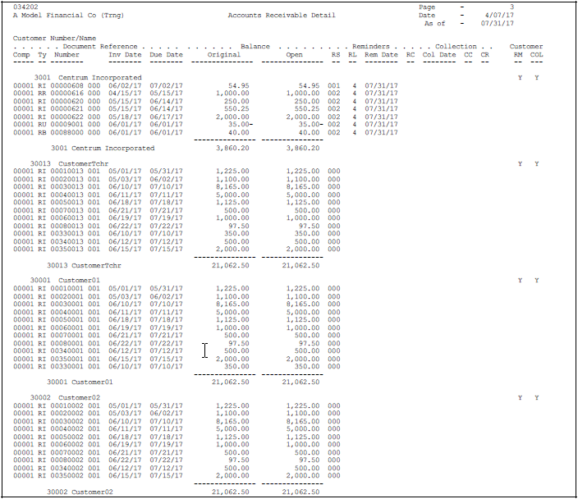This screenshot has width=578, height=499.
Task: Click the Customer RM column header
Action: 518,55
